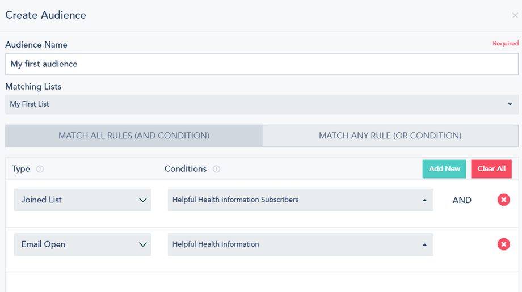Remove the Joined List rule
This screenshot has height=292, width=522.
coord(503,200)
